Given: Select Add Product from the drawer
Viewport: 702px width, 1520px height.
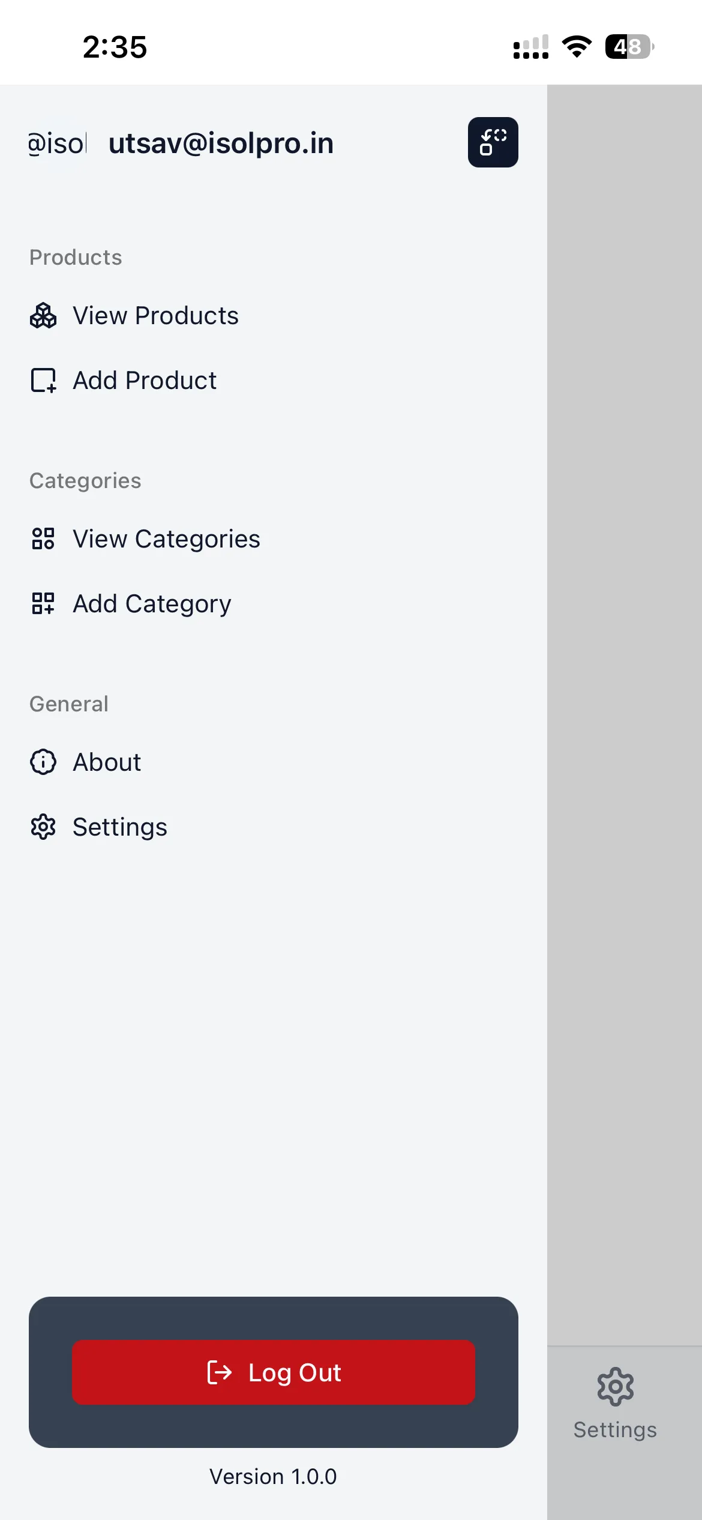Looking at the screenshot, I should click(x=145, y=381).
